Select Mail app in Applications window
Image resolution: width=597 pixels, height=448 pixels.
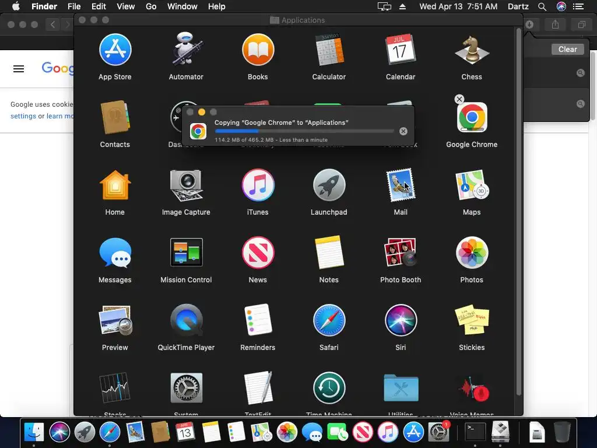pos(401,185)
